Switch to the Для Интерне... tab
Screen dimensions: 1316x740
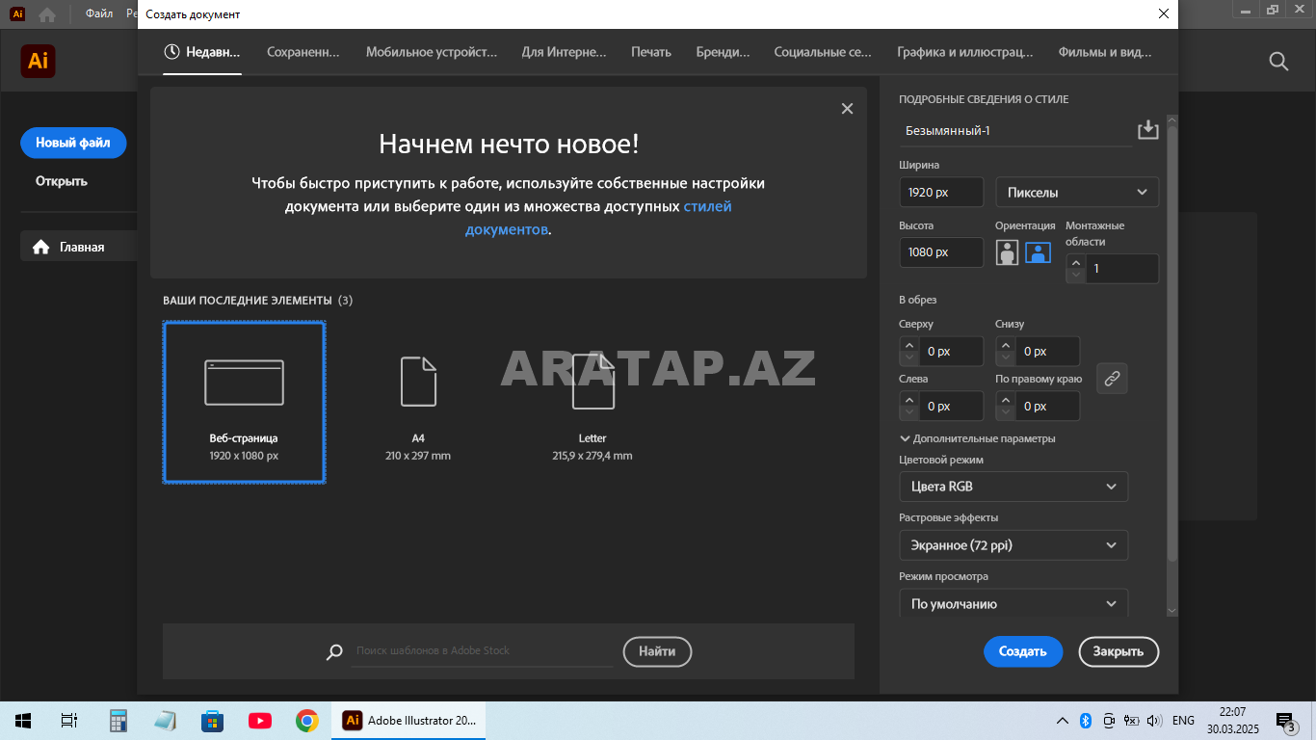click(x=565, y=52)
